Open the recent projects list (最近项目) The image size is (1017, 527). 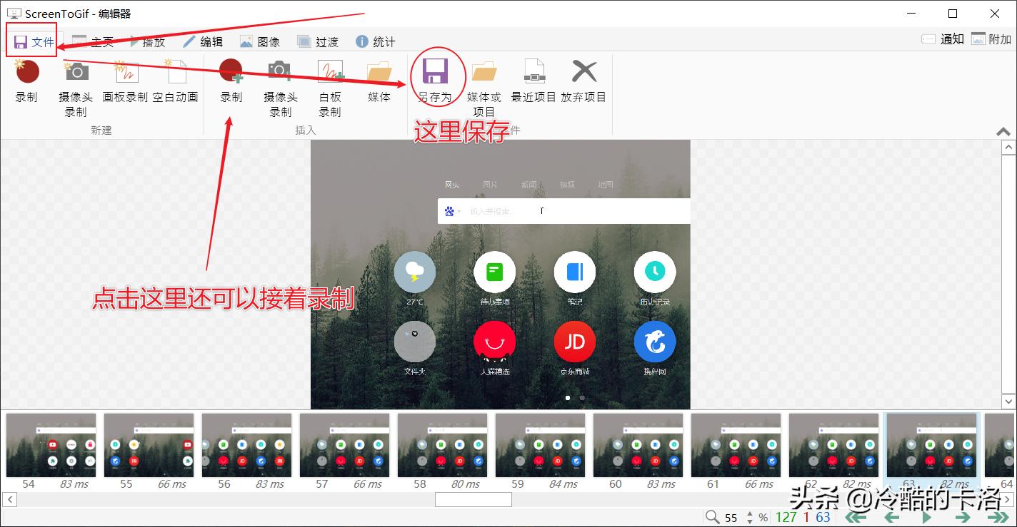tap(533, 82)
